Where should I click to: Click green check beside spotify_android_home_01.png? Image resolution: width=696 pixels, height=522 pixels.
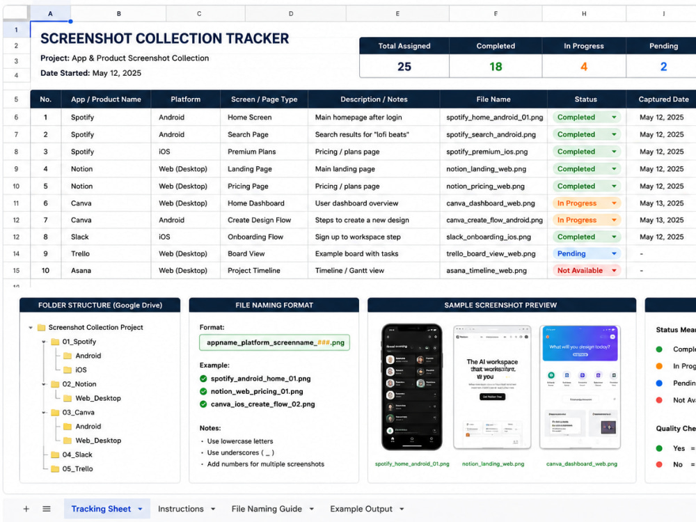203,379
